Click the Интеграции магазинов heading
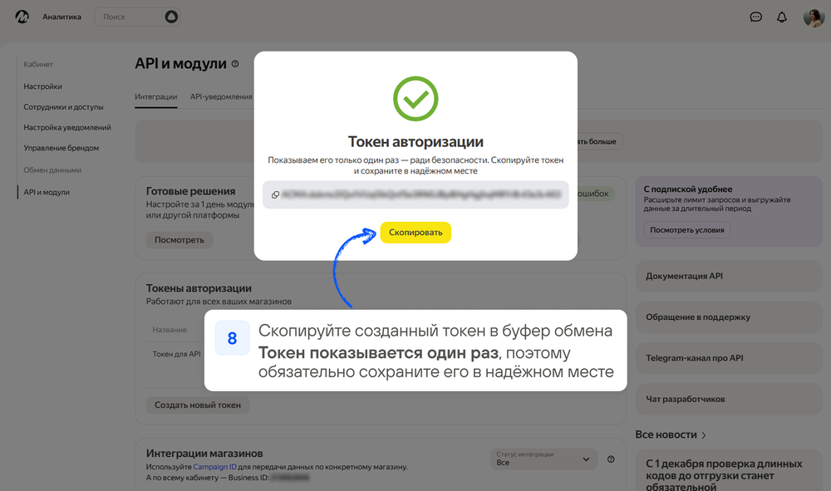Viewport: 831px width, 491px height. pos(204,454)
